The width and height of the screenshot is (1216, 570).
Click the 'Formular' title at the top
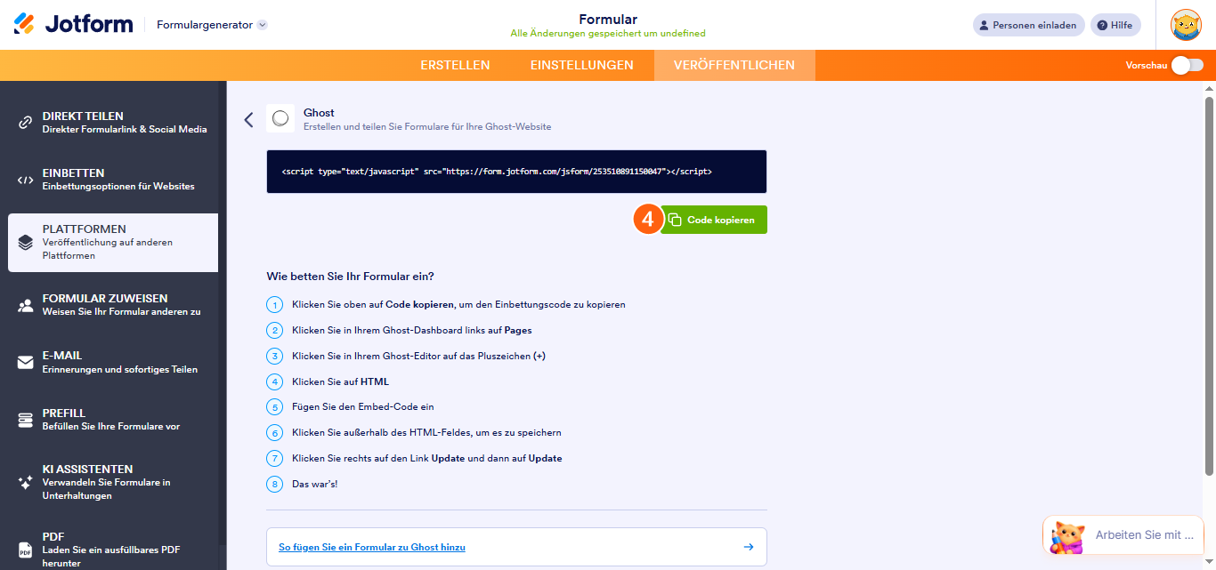tap(608, 19)
